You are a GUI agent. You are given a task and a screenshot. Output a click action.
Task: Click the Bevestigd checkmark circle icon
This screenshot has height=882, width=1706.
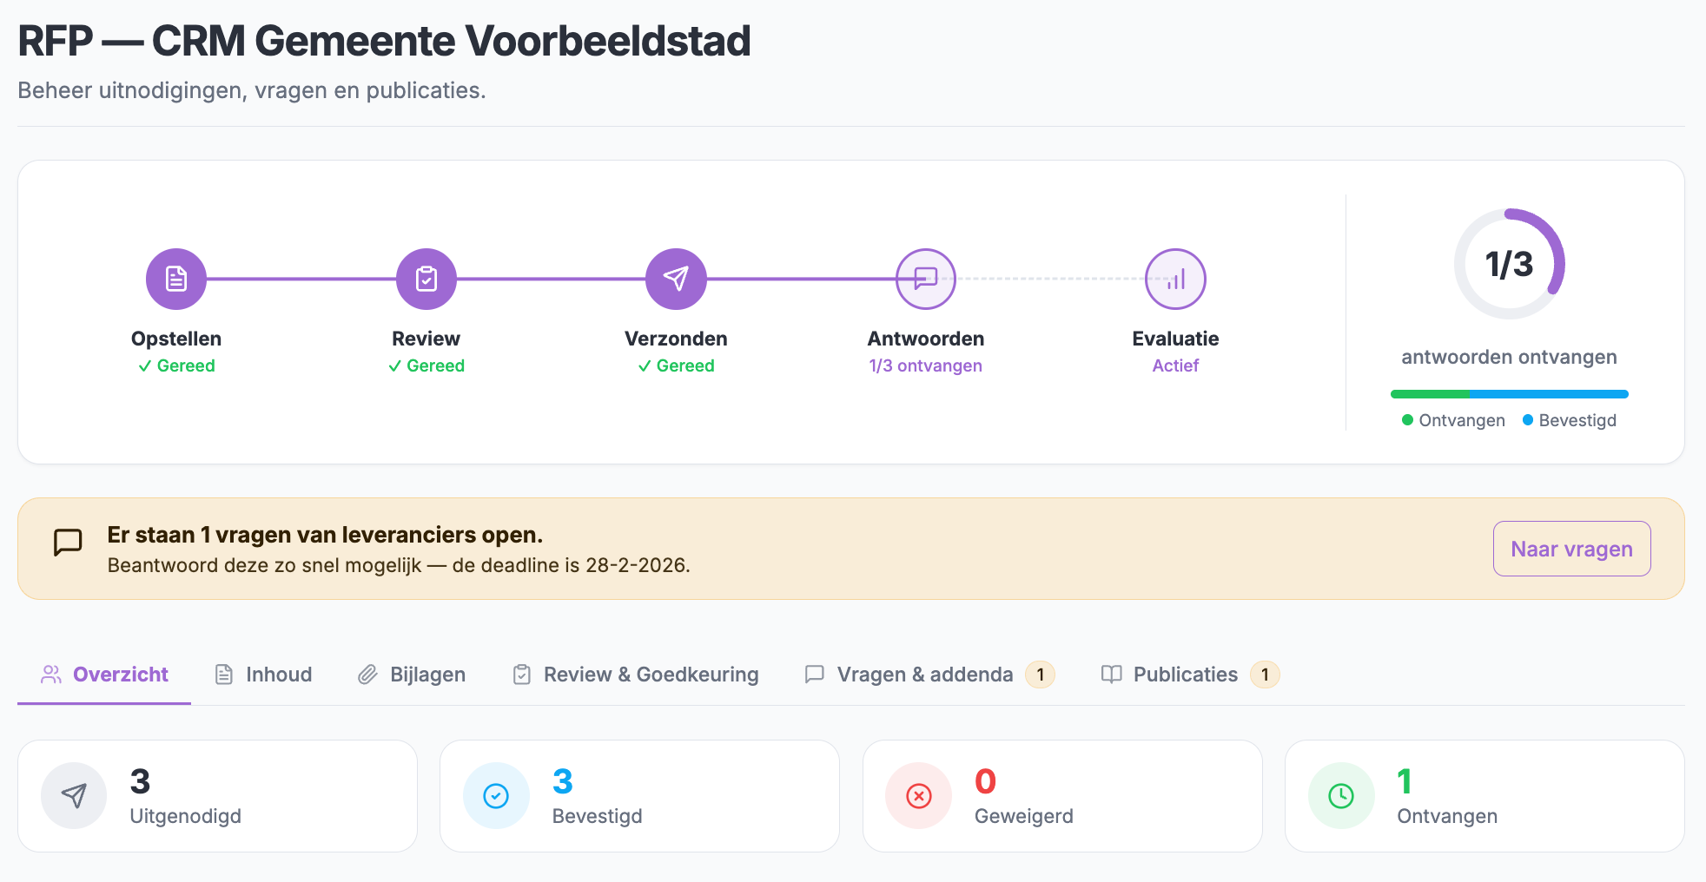[496, 795]
